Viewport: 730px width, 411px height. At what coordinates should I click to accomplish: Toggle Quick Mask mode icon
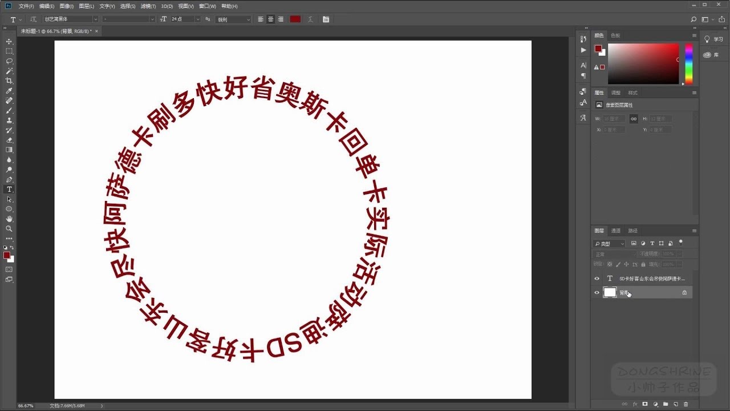pyautogui.click(x=9, y=269)
